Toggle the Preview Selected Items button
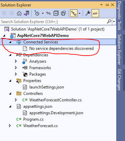 (x=95, y=13)
